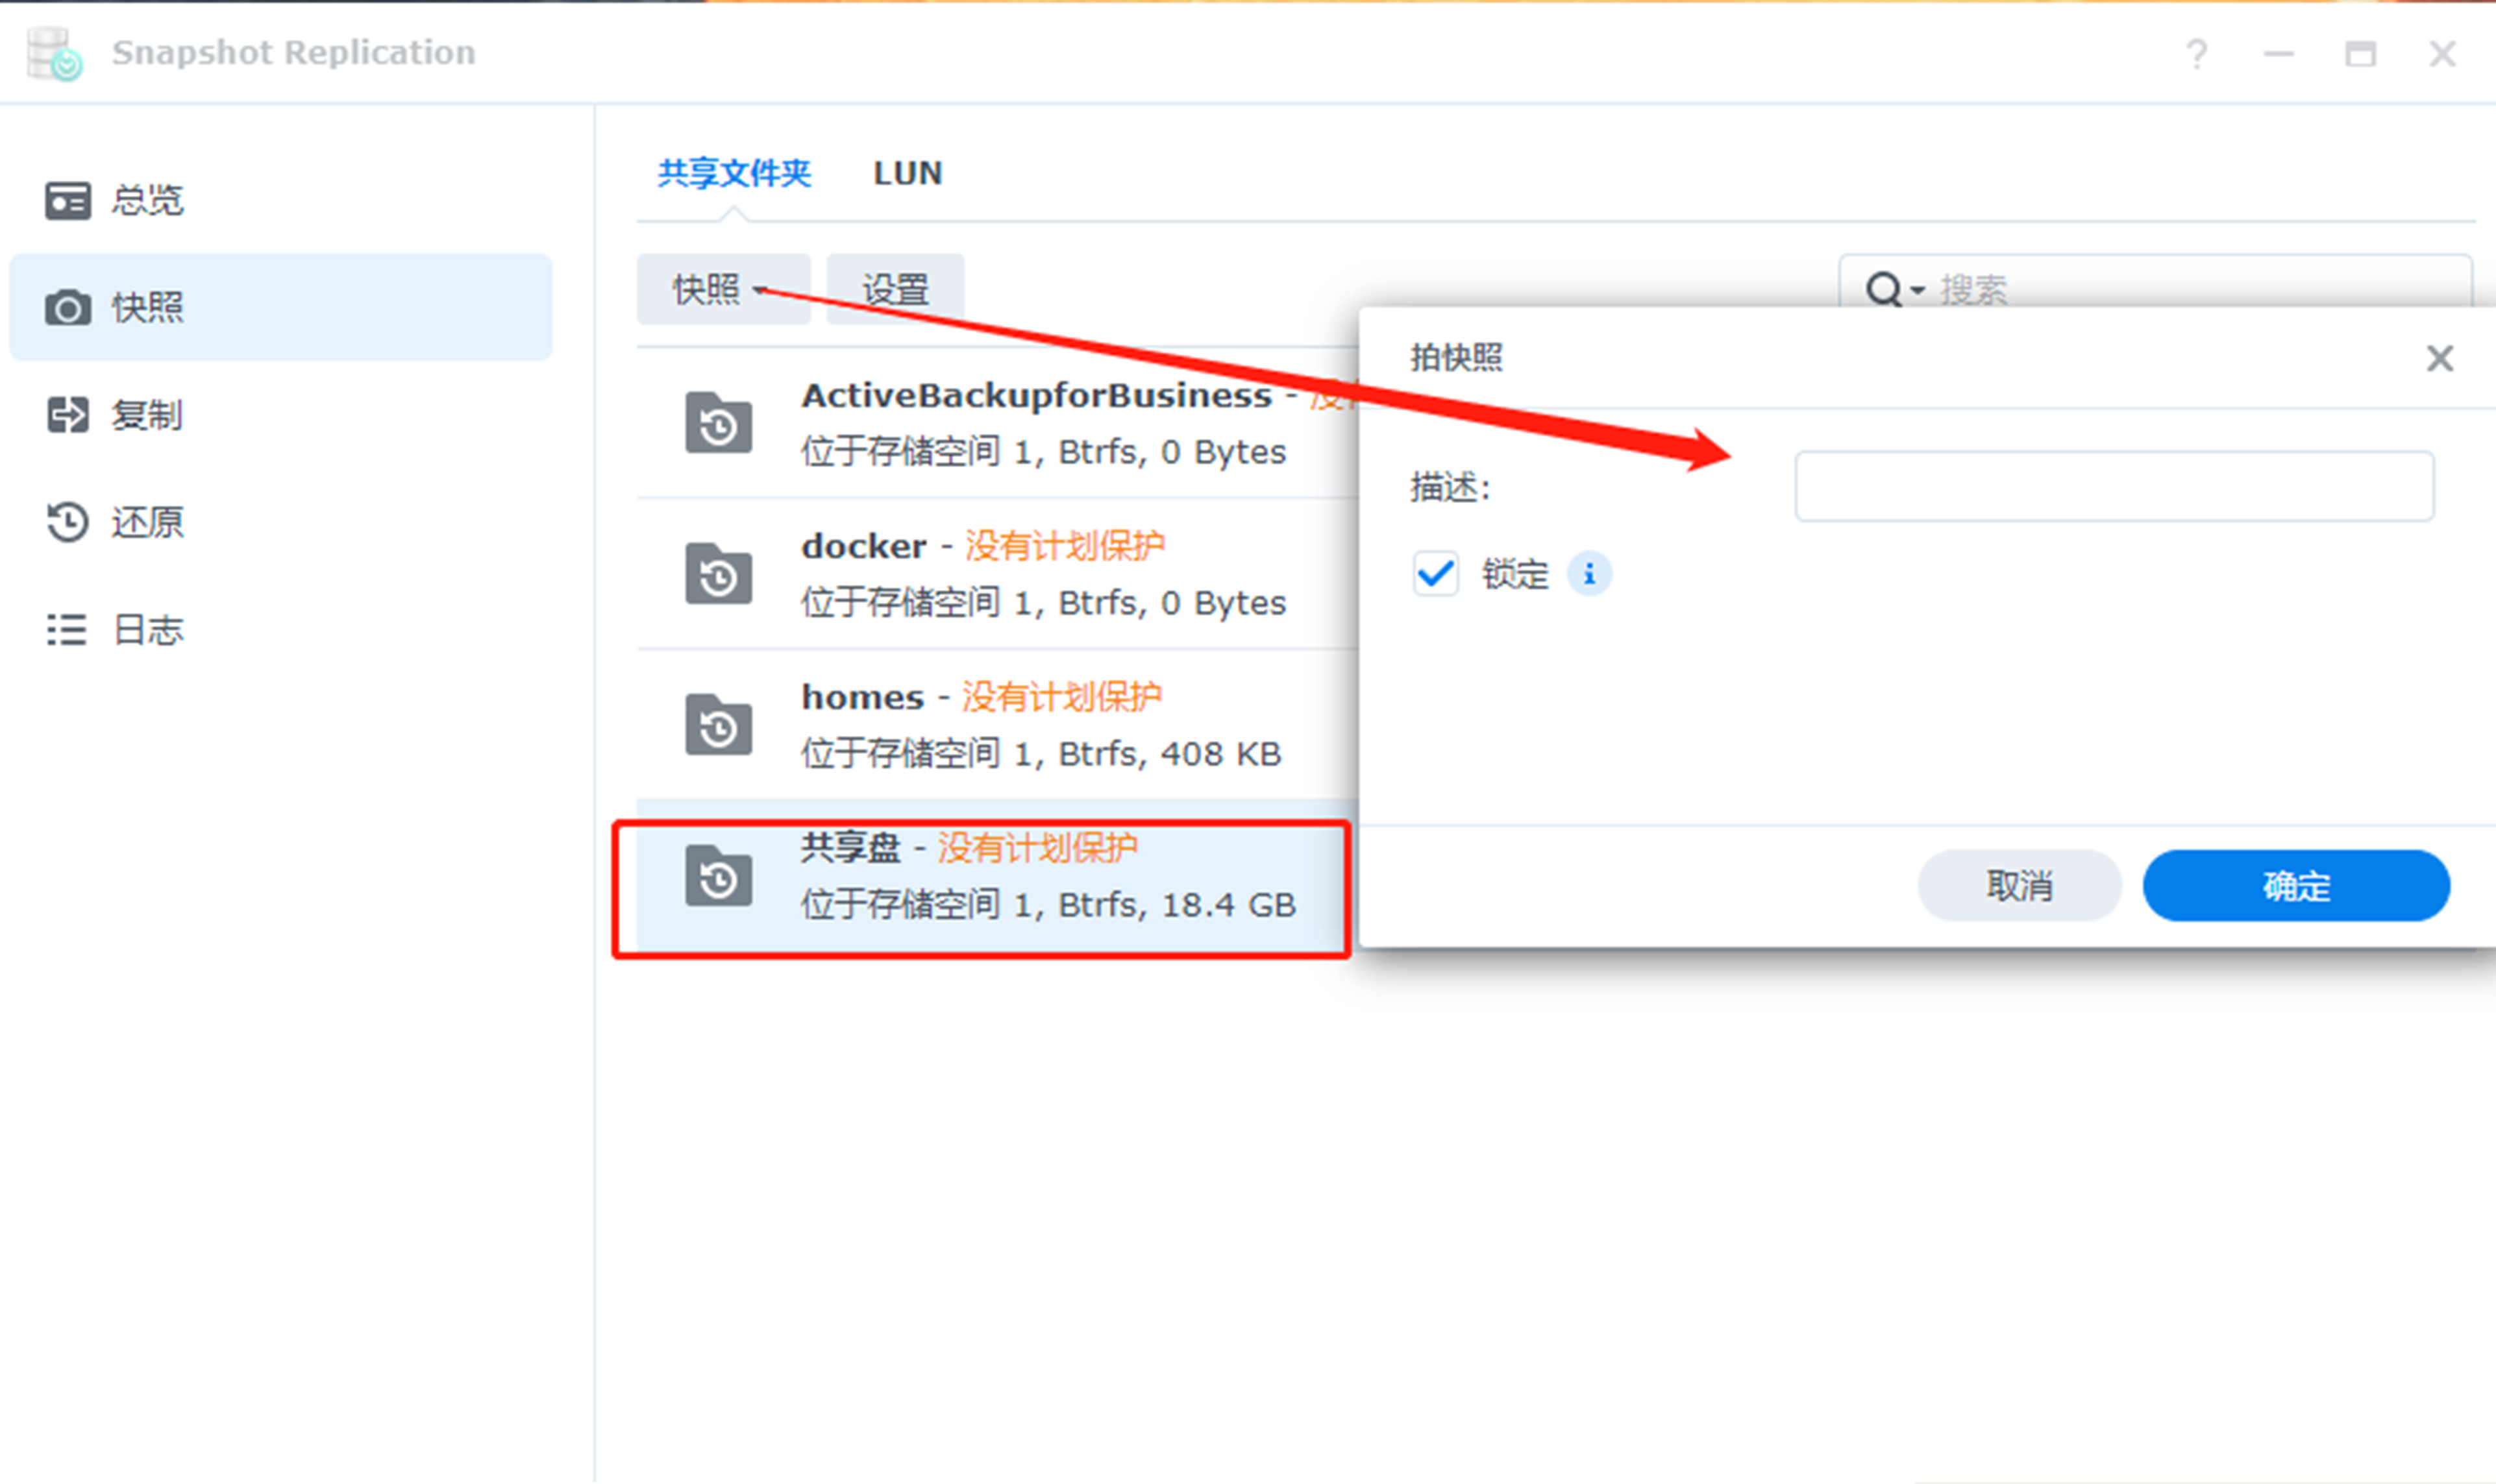The image size is (2496, 1484).
Task: Open the 设置 (Settings) menu
Action: [895, 289]
